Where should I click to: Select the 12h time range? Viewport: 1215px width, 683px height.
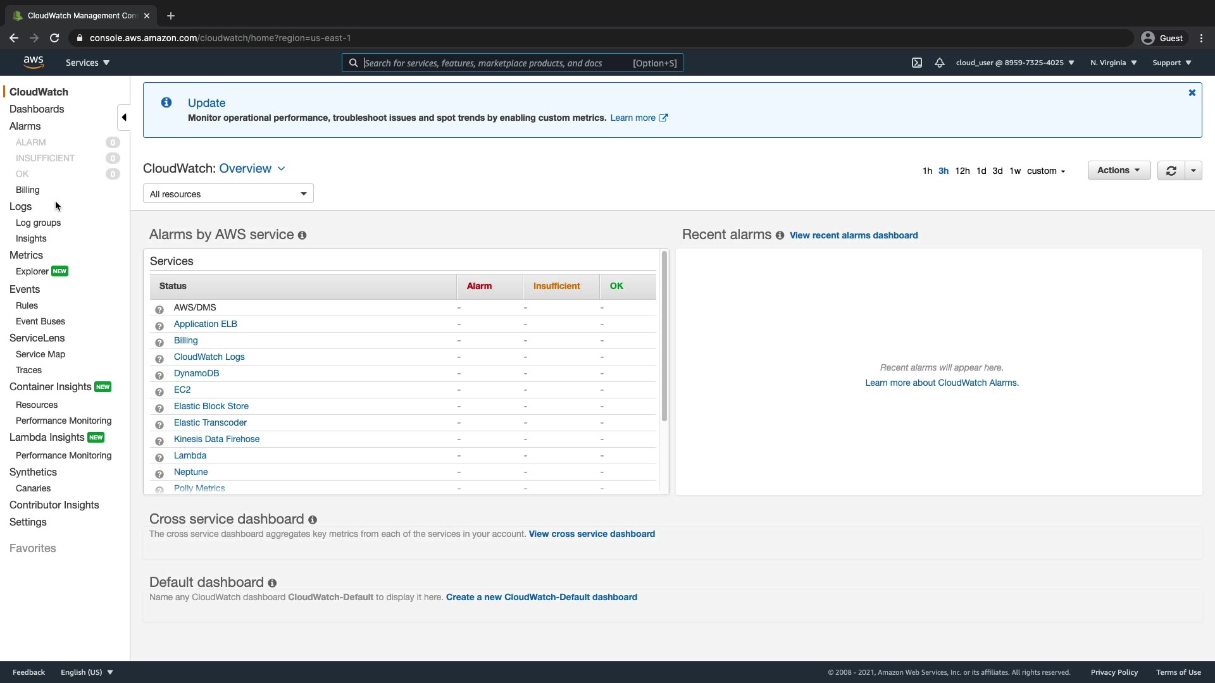962,171
